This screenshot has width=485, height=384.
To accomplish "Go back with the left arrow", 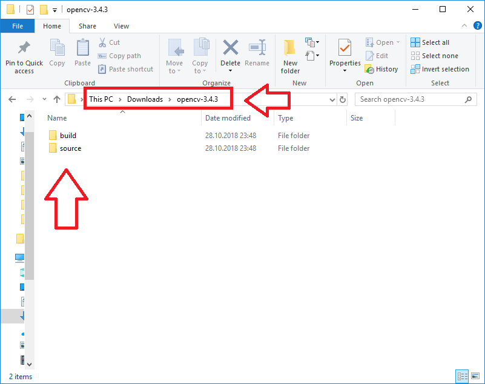I will tap(12, 99).
